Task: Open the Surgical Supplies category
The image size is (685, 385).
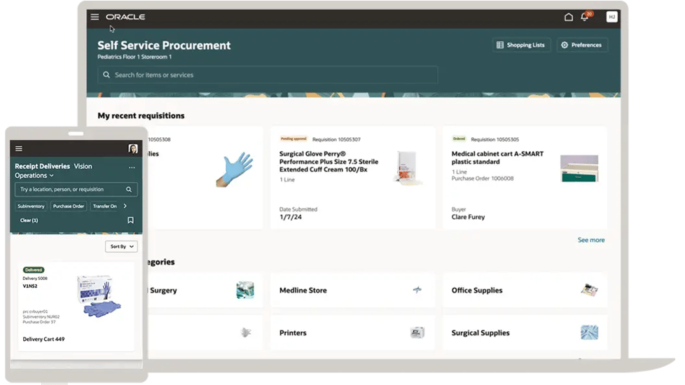Action: pyautogui.click(x=524, y=332)
